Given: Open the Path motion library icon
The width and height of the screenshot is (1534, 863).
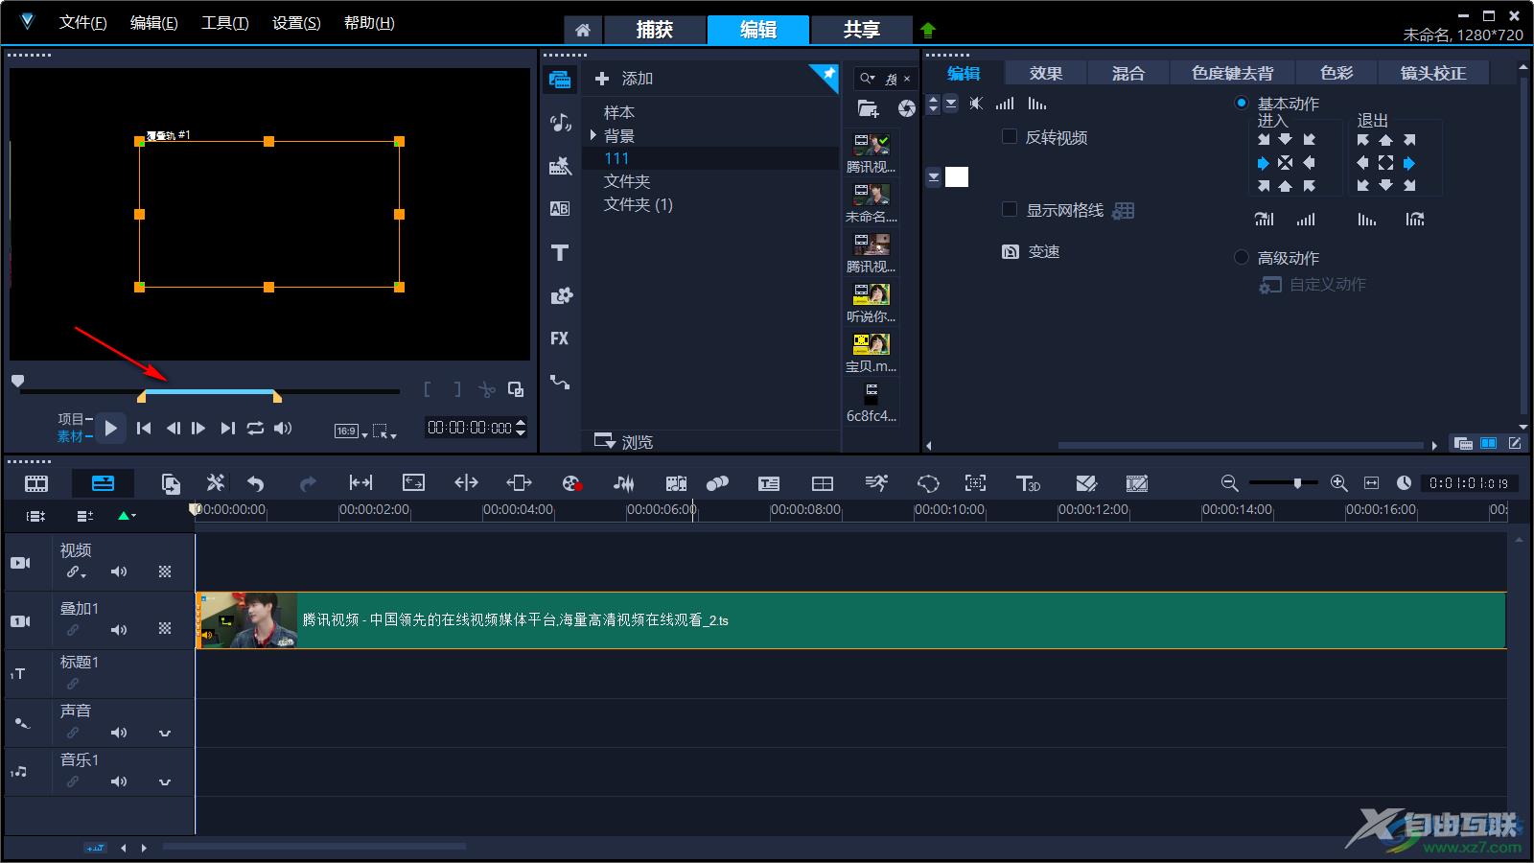Looking at the screenshot, I should tap(560, 382).
